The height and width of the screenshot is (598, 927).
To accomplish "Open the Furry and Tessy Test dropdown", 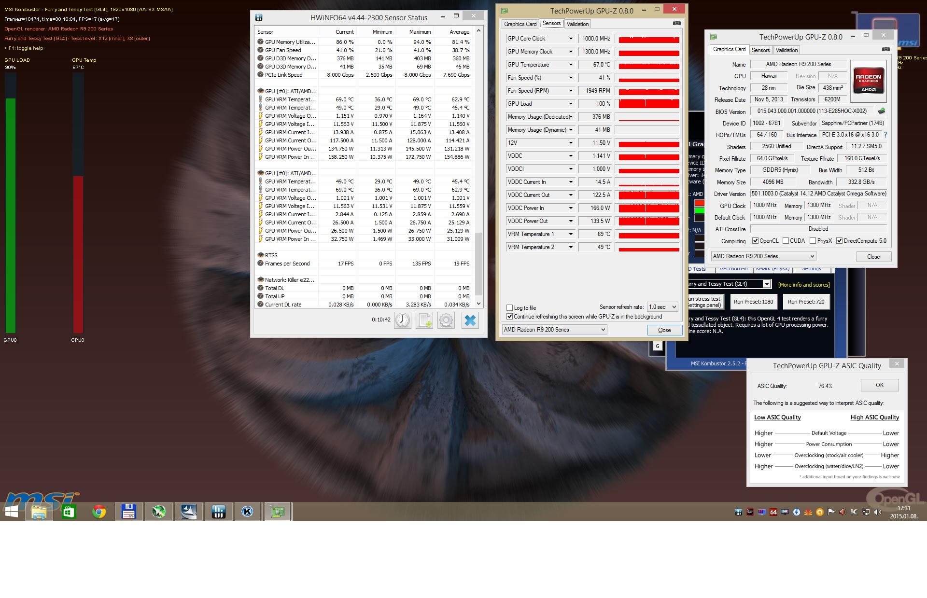I will (766, 284).
